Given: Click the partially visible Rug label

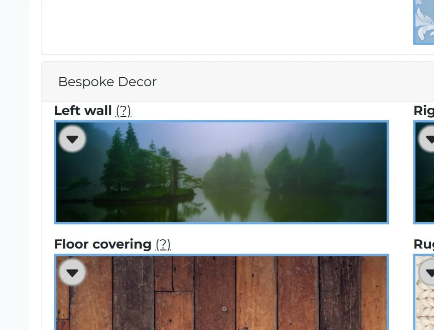Looking at the screenshot, I should [424, 244].
